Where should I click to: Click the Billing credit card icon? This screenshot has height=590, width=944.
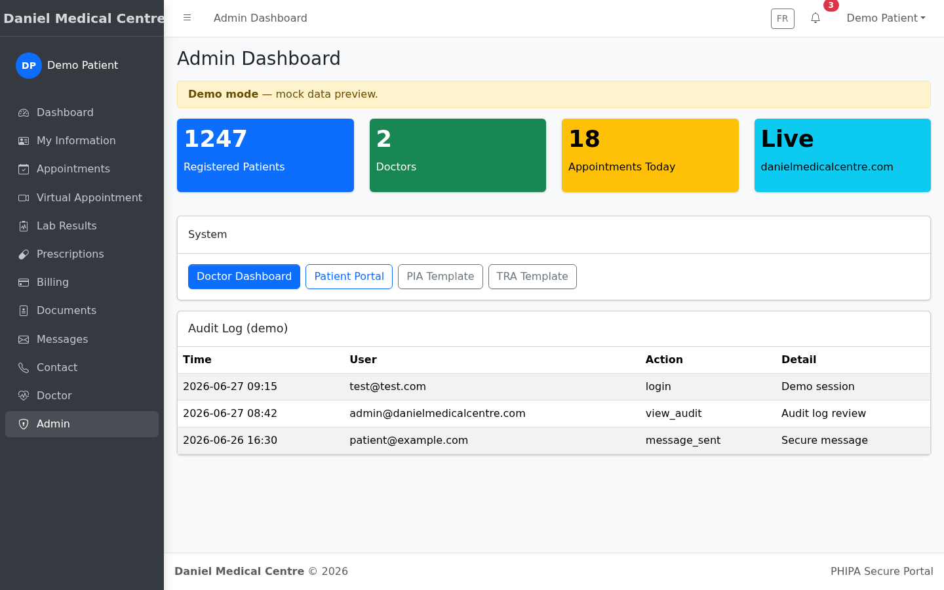(24, 283)
